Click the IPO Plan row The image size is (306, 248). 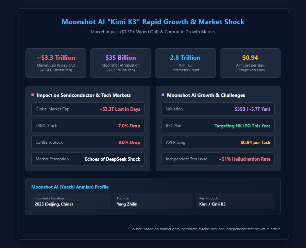pos(218,126)
